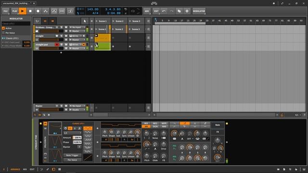Image resolution: width=308 pixels, height=173 pixels.
Task: Stop playback with the Stop button
Action: [x=30, y=11]
